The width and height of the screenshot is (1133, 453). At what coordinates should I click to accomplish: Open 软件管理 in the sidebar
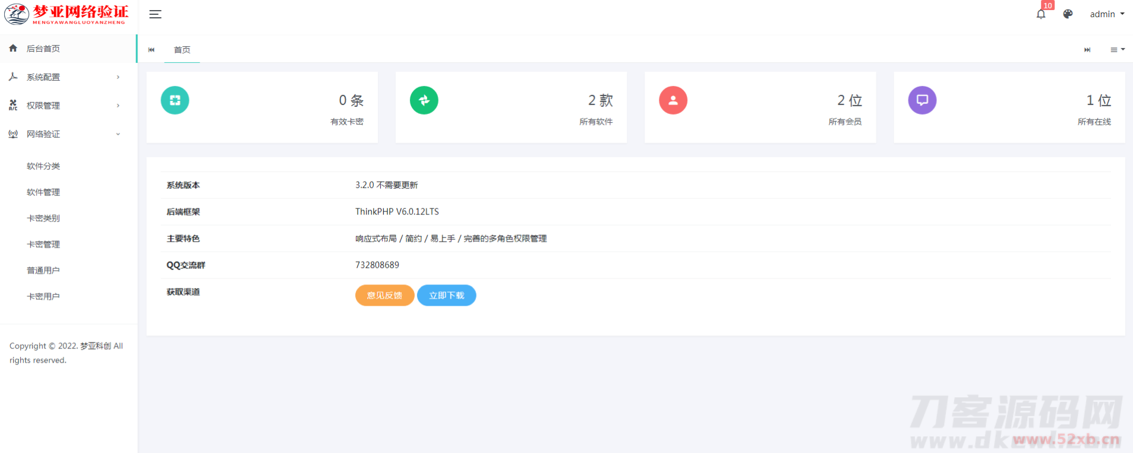point(43,192)
